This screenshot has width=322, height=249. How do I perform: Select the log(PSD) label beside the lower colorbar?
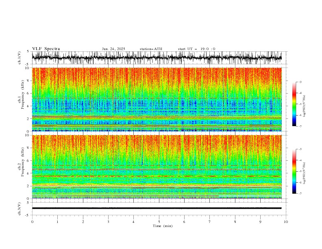point(305,173)
